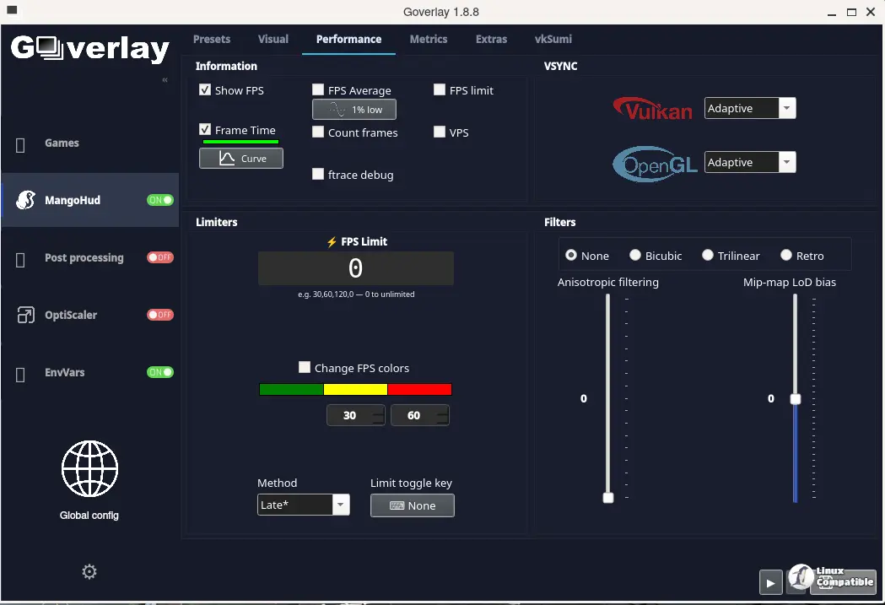Click the Anisotropic filtering slider handle

tap(608, 498)
